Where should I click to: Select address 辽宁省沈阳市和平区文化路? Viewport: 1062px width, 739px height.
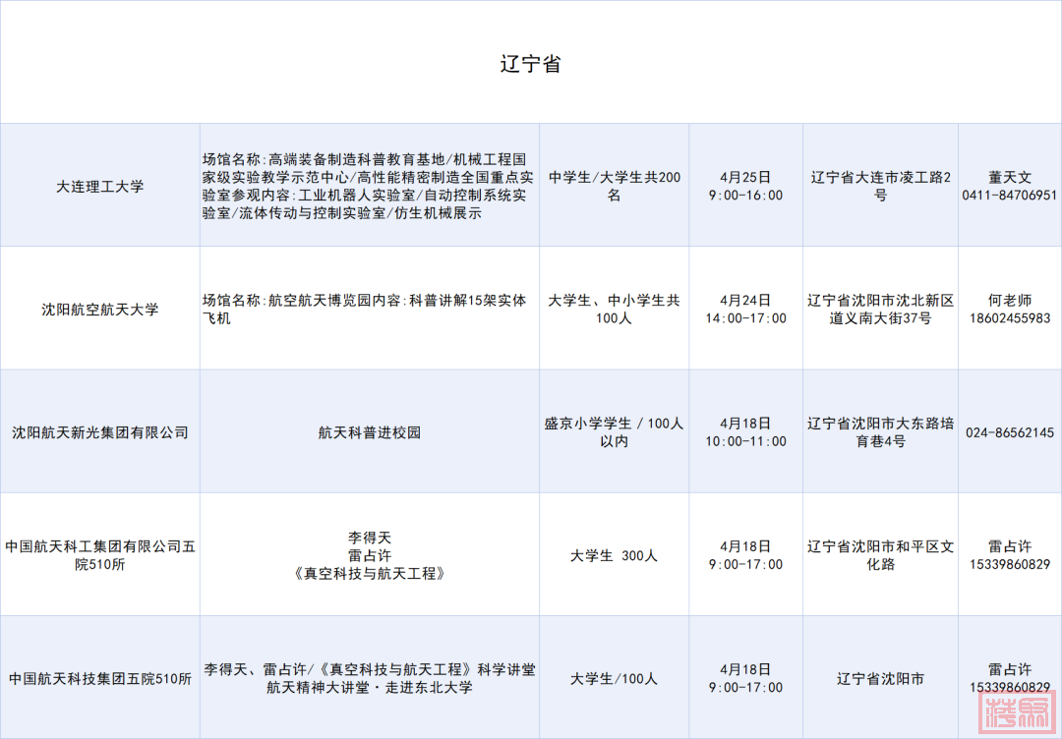tap(880, 555)
